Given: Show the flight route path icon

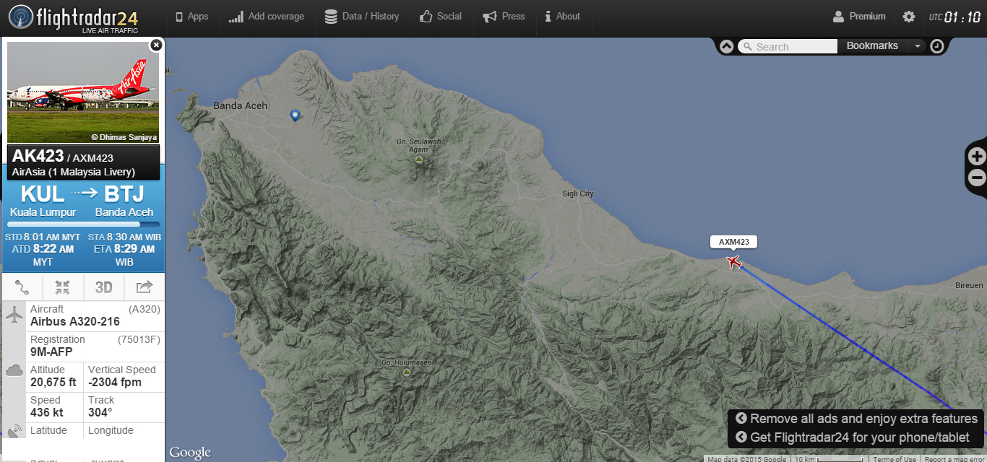Looking at the screenshot, I should [22, 287].
